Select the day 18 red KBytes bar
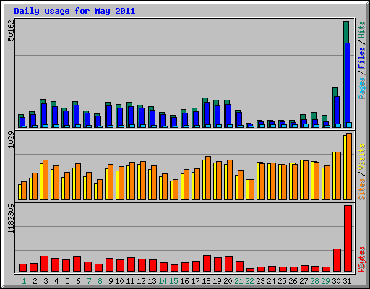370x289 pixels. tap(207, 264)
